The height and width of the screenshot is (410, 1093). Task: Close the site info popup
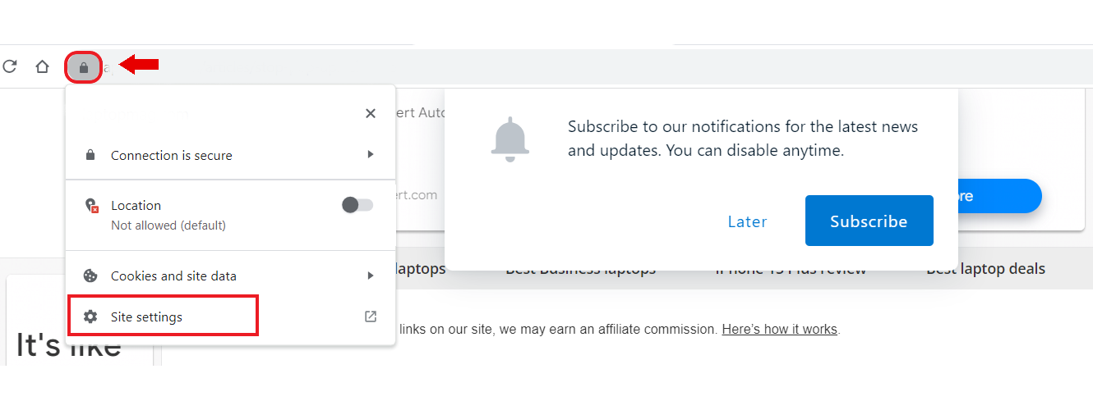pyautogui.click(x=371, y=113)
